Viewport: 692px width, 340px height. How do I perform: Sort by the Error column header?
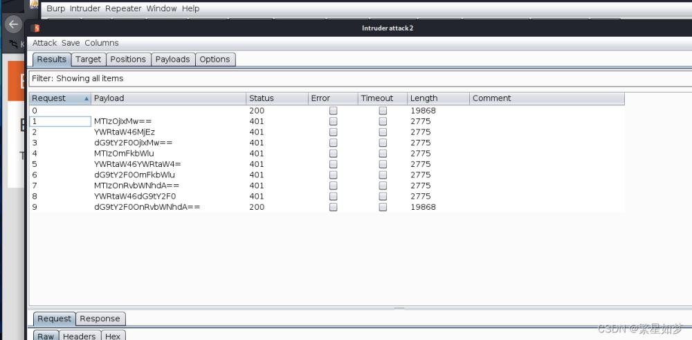click(333, 98)
